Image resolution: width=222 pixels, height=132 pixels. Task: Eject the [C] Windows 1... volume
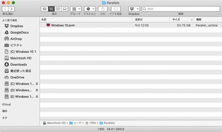click(x=37, y=84)
